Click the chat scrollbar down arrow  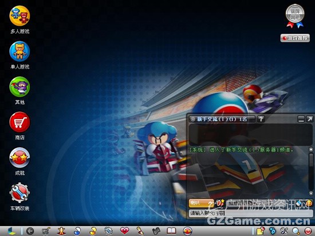pyautogui.click(x=311, y=193)
